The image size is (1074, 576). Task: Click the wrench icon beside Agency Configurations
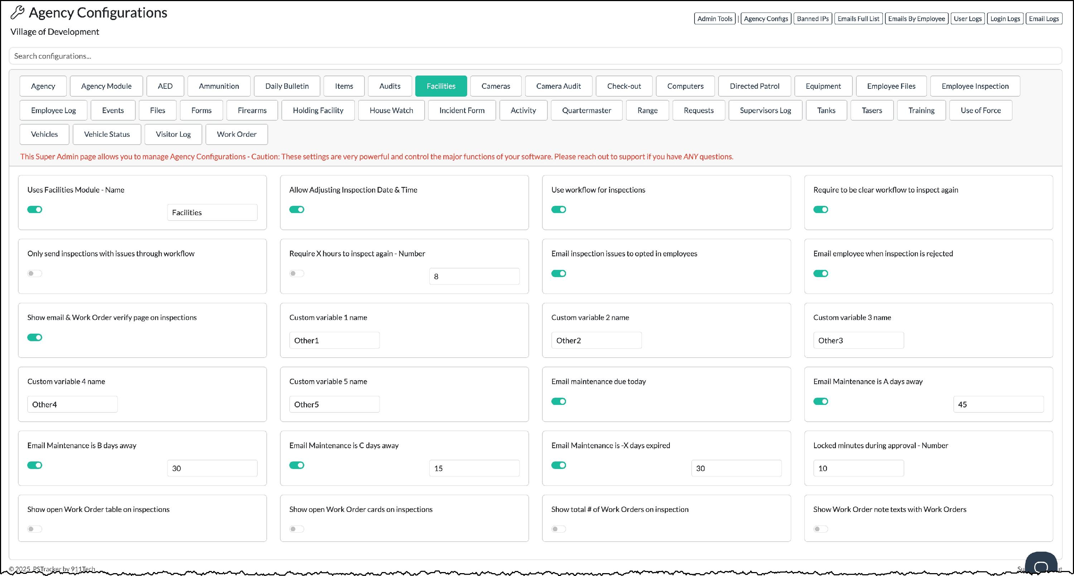point(17,13)
